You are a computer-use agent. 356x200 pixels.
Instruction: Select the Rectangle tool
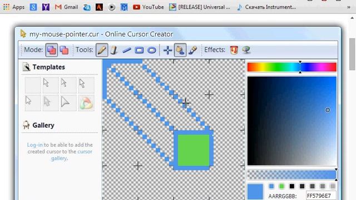pos(139,50)
